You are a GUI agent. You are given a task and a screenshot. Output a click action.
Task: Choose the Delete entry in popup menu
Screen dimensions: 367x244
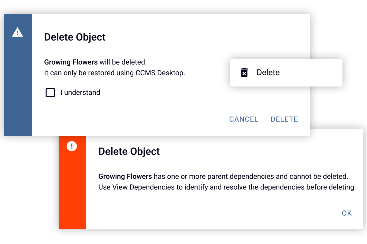[x=286, y=73]
